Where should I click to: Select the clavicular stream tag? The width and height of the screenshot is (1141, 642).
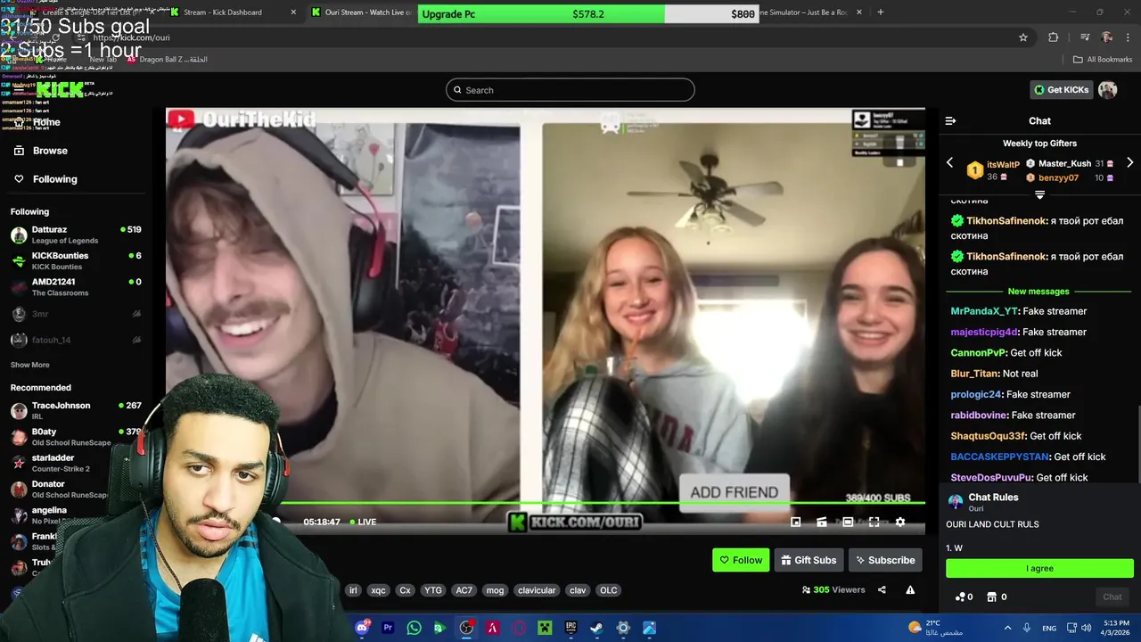coord(537,590)
